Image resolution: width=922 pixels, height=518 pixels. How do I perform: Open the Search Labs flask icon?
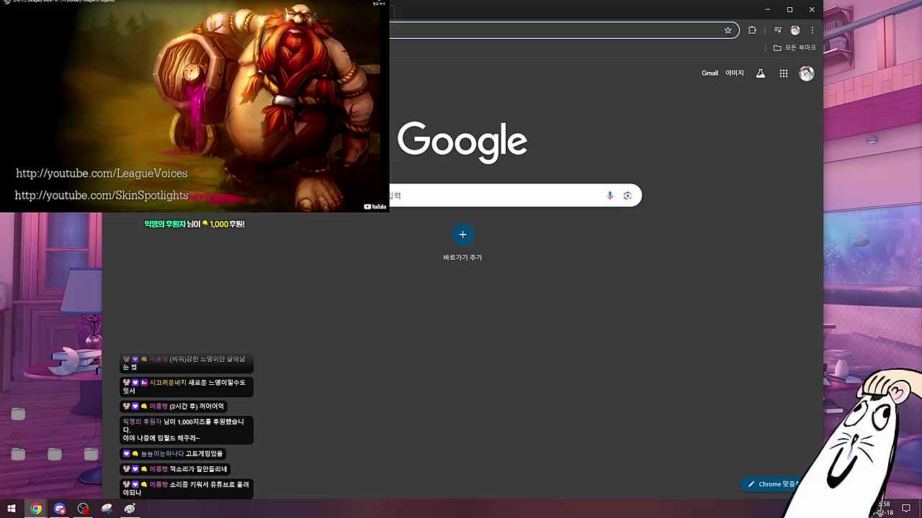pyautogui.click(x=760, y=73)
